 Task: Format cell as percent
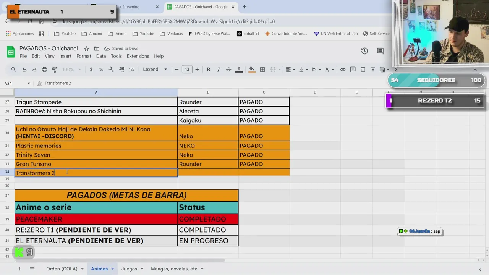(x=101, y=70)
